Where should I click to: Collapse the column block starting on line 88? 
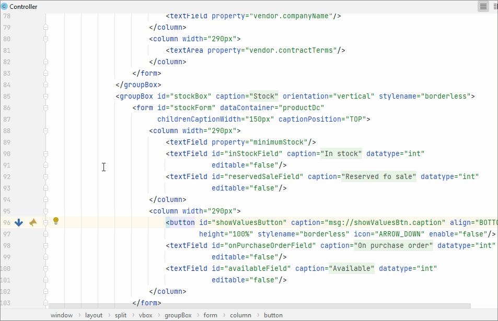[45, 130]
